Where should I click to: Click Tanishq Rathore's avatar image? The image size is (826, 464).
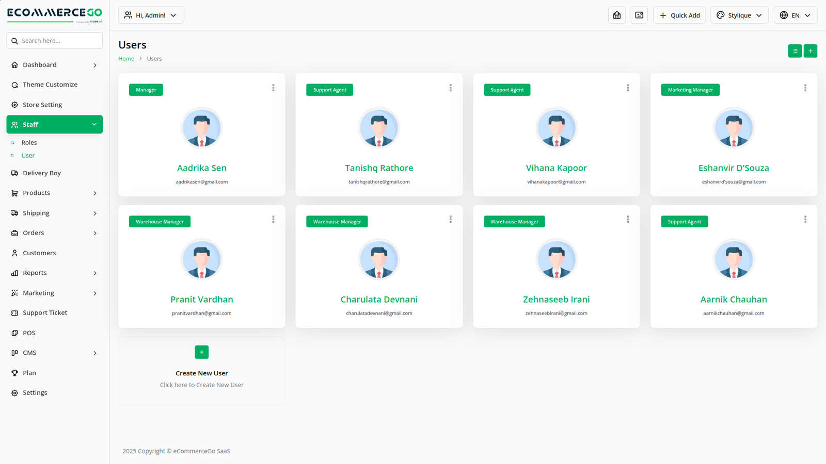(378, 128)
